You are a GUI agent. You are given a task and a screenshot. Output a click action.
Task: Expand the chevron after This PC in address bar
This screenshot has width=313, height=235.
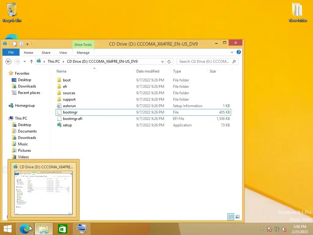[64, 62]
